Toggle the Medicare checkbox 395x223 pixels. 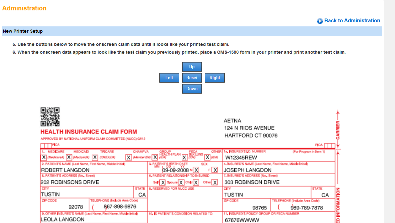(x=44, y=157)
